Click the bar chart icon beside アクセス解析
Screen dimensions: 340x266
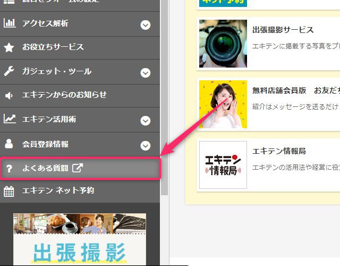point(10,23)
